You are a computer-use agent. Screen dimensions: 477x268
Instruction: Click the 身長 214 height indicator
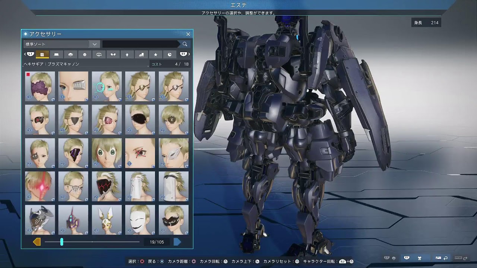coord(426,23)
